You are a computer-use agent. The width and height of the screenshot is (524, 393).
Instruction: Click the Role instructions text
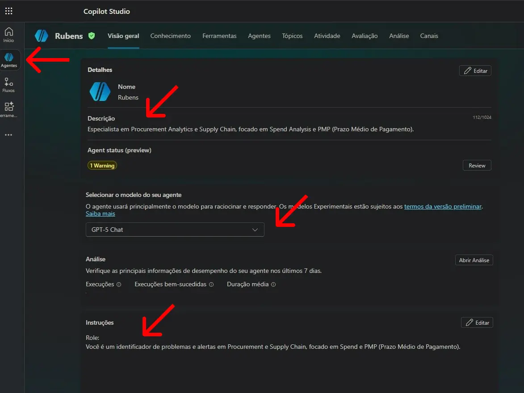coord(272,343)
